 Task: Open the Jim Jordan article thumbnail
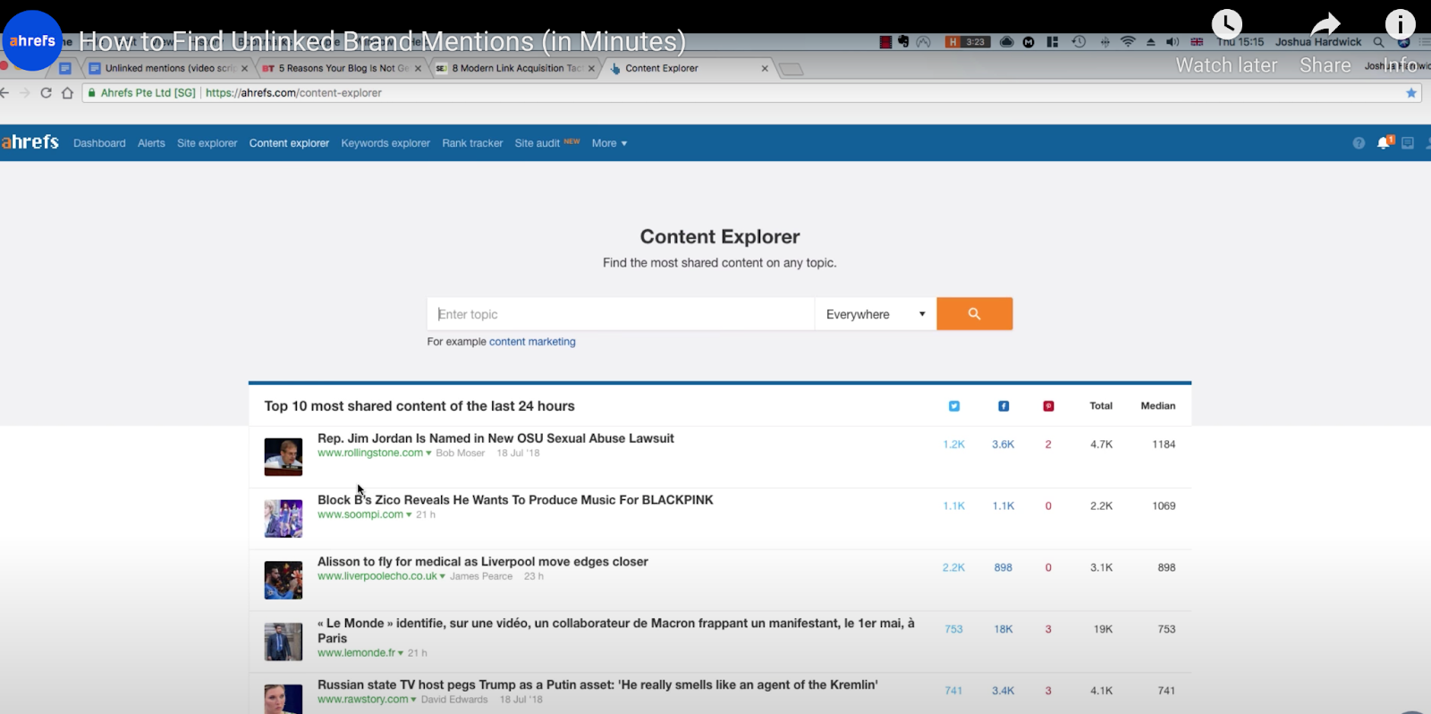(284, 457)
